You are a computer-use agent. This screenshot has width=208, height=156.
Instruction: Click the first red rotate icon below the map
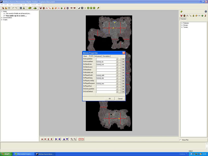click(80, 139)
